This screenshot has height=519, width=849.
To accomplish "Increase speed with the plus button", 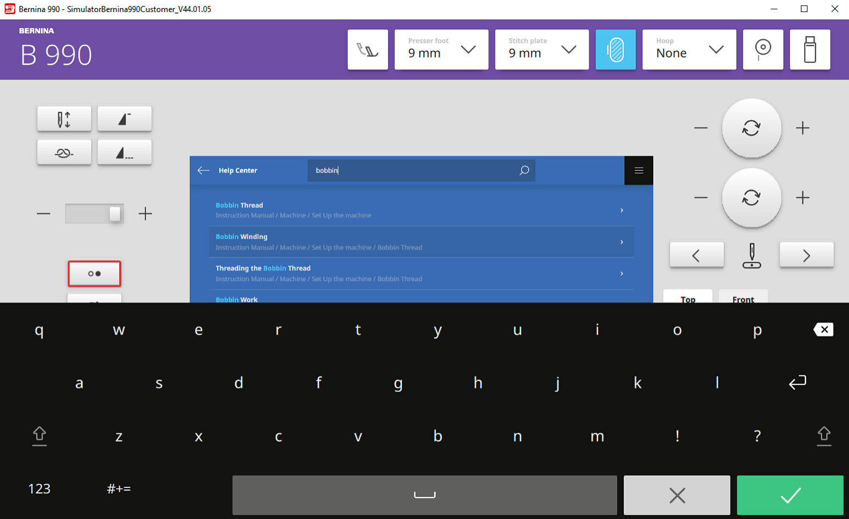I will [x=145, y=214].
